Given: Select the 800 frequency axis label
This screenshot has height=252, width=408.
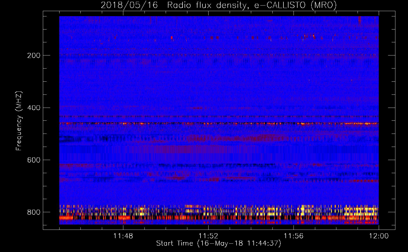Looking at the screenshot, I should click(x=34, y=212).
